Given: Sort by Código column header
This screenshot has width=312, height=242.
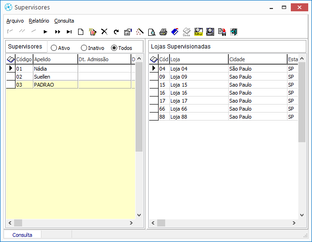Looking at the screenshot, I should [x=24, y=59].
